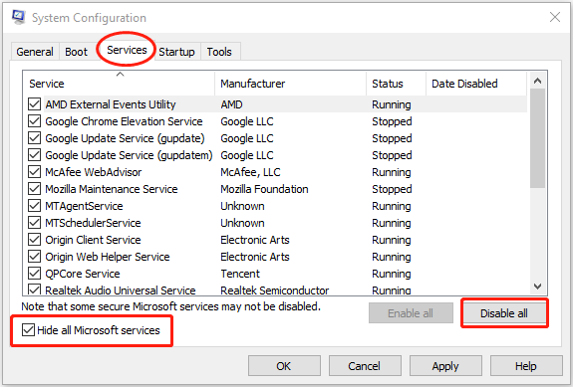Uncheck Hide all Microsoft services
The height and width of the screenshot is (387, 573).
point(28,330)
